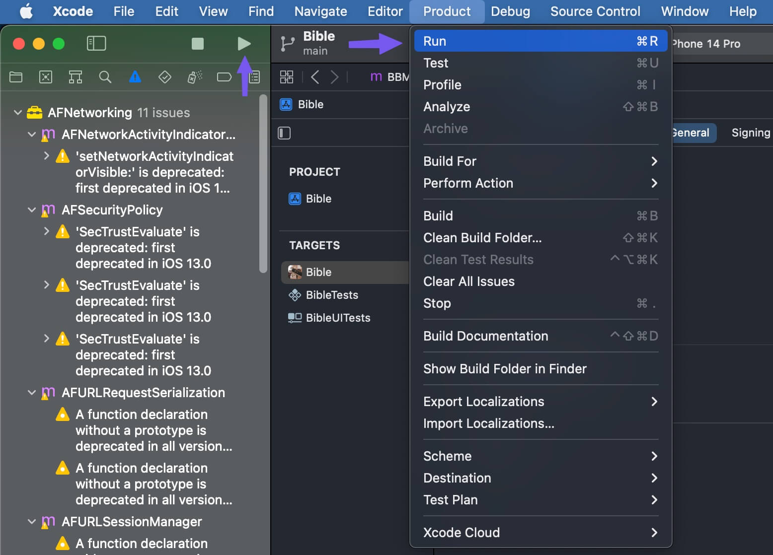
Task: Choose Run from the Product menu
Action: coord(541,41)
